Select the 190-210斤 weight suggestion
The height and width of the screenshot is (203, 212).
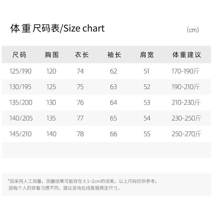pos(186,87)
